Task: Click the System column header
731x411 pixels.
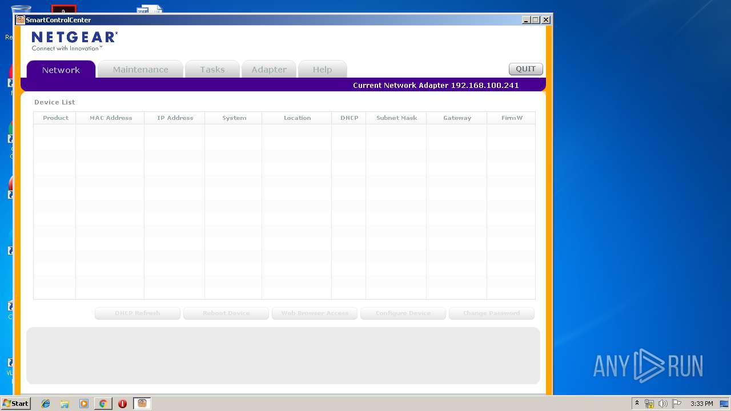Action: pos(234,118)
